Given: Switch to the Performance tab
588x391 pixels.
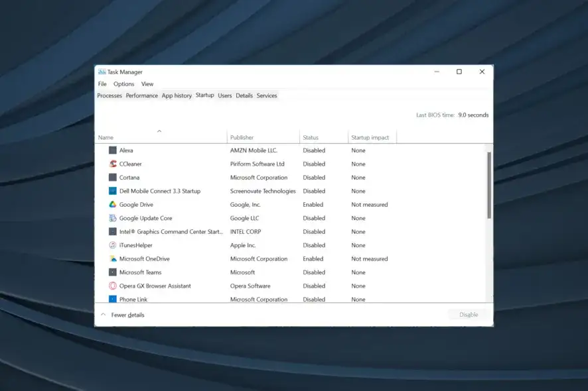Looking at the screenshot, I should 142,95.
